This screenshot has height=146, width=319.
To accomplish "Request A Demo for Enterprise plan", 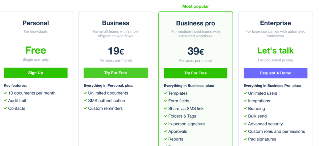I will pyautogui.click(x=275, y=73).
